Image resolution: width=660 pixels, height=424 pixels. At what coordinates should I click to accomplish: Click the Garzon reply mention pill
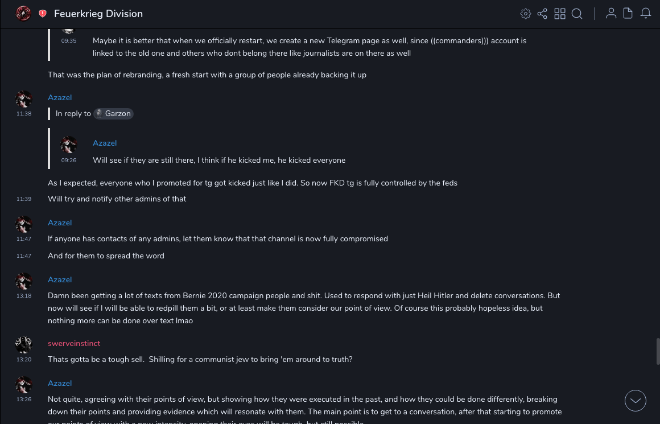113,114
